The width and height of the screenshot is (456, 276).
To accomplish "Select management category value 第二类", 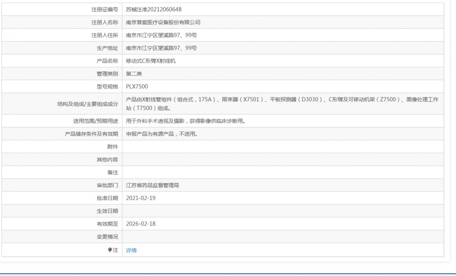I will tap(134, 74).
